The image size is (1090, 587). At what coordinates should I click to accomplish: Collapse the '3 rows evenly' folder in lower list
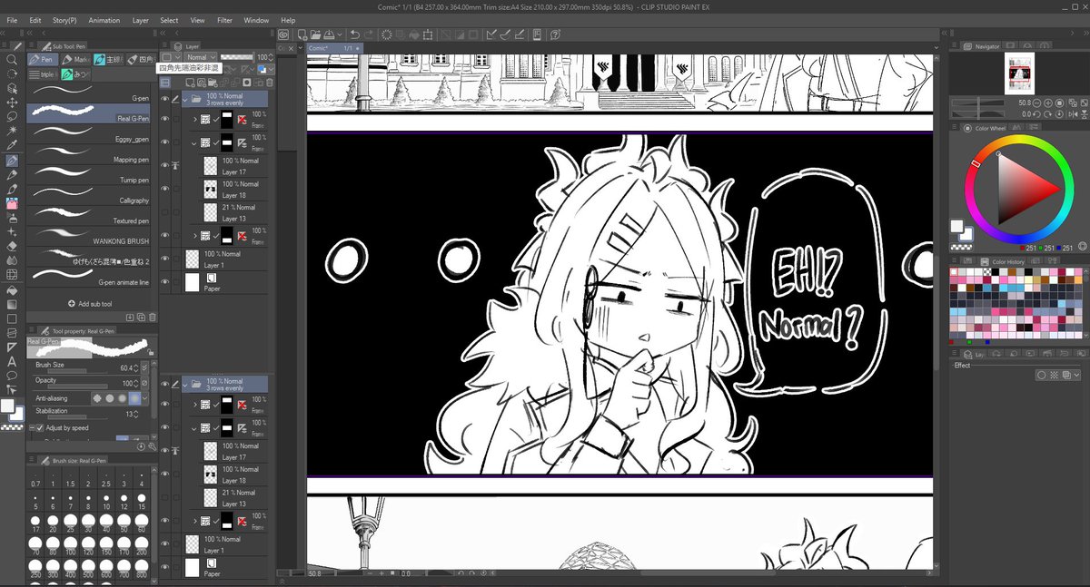point(185,385)
